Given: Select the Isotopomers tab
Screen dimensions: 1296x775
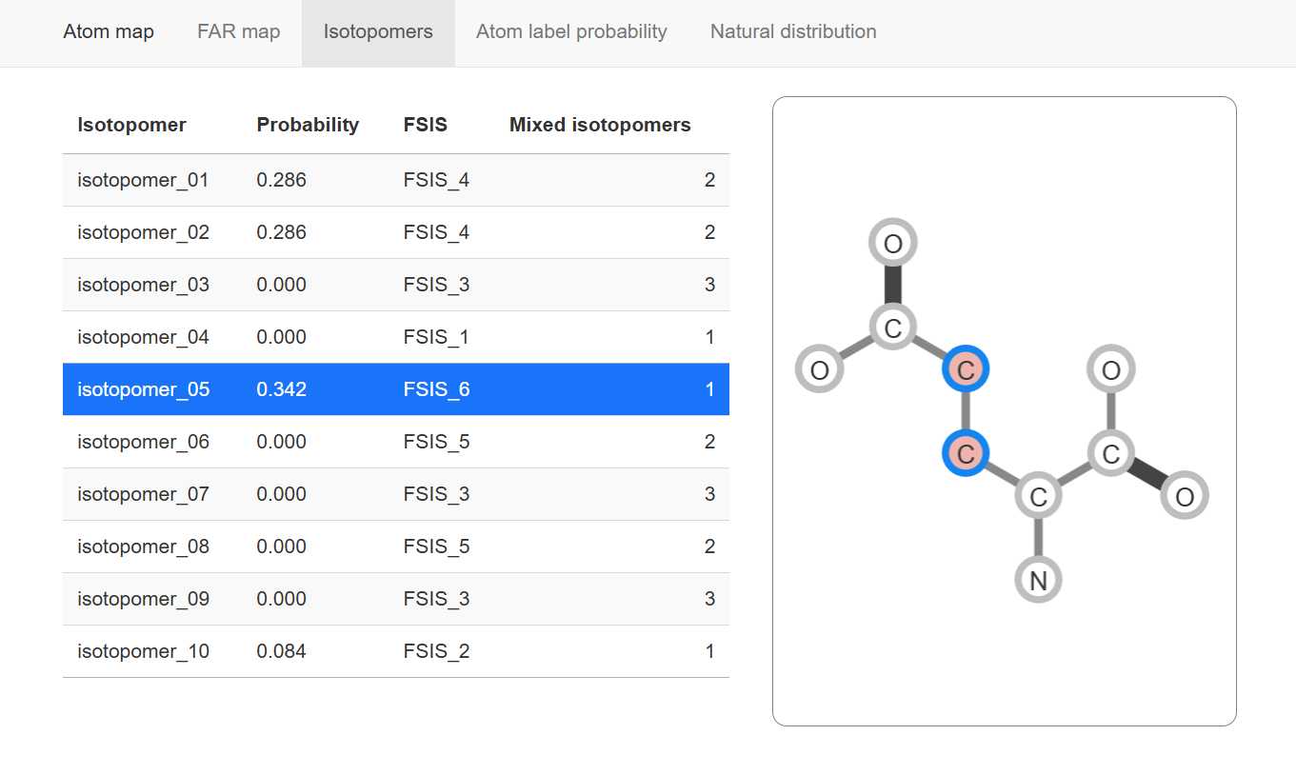Looking at the screenshot, I should 378,32.
